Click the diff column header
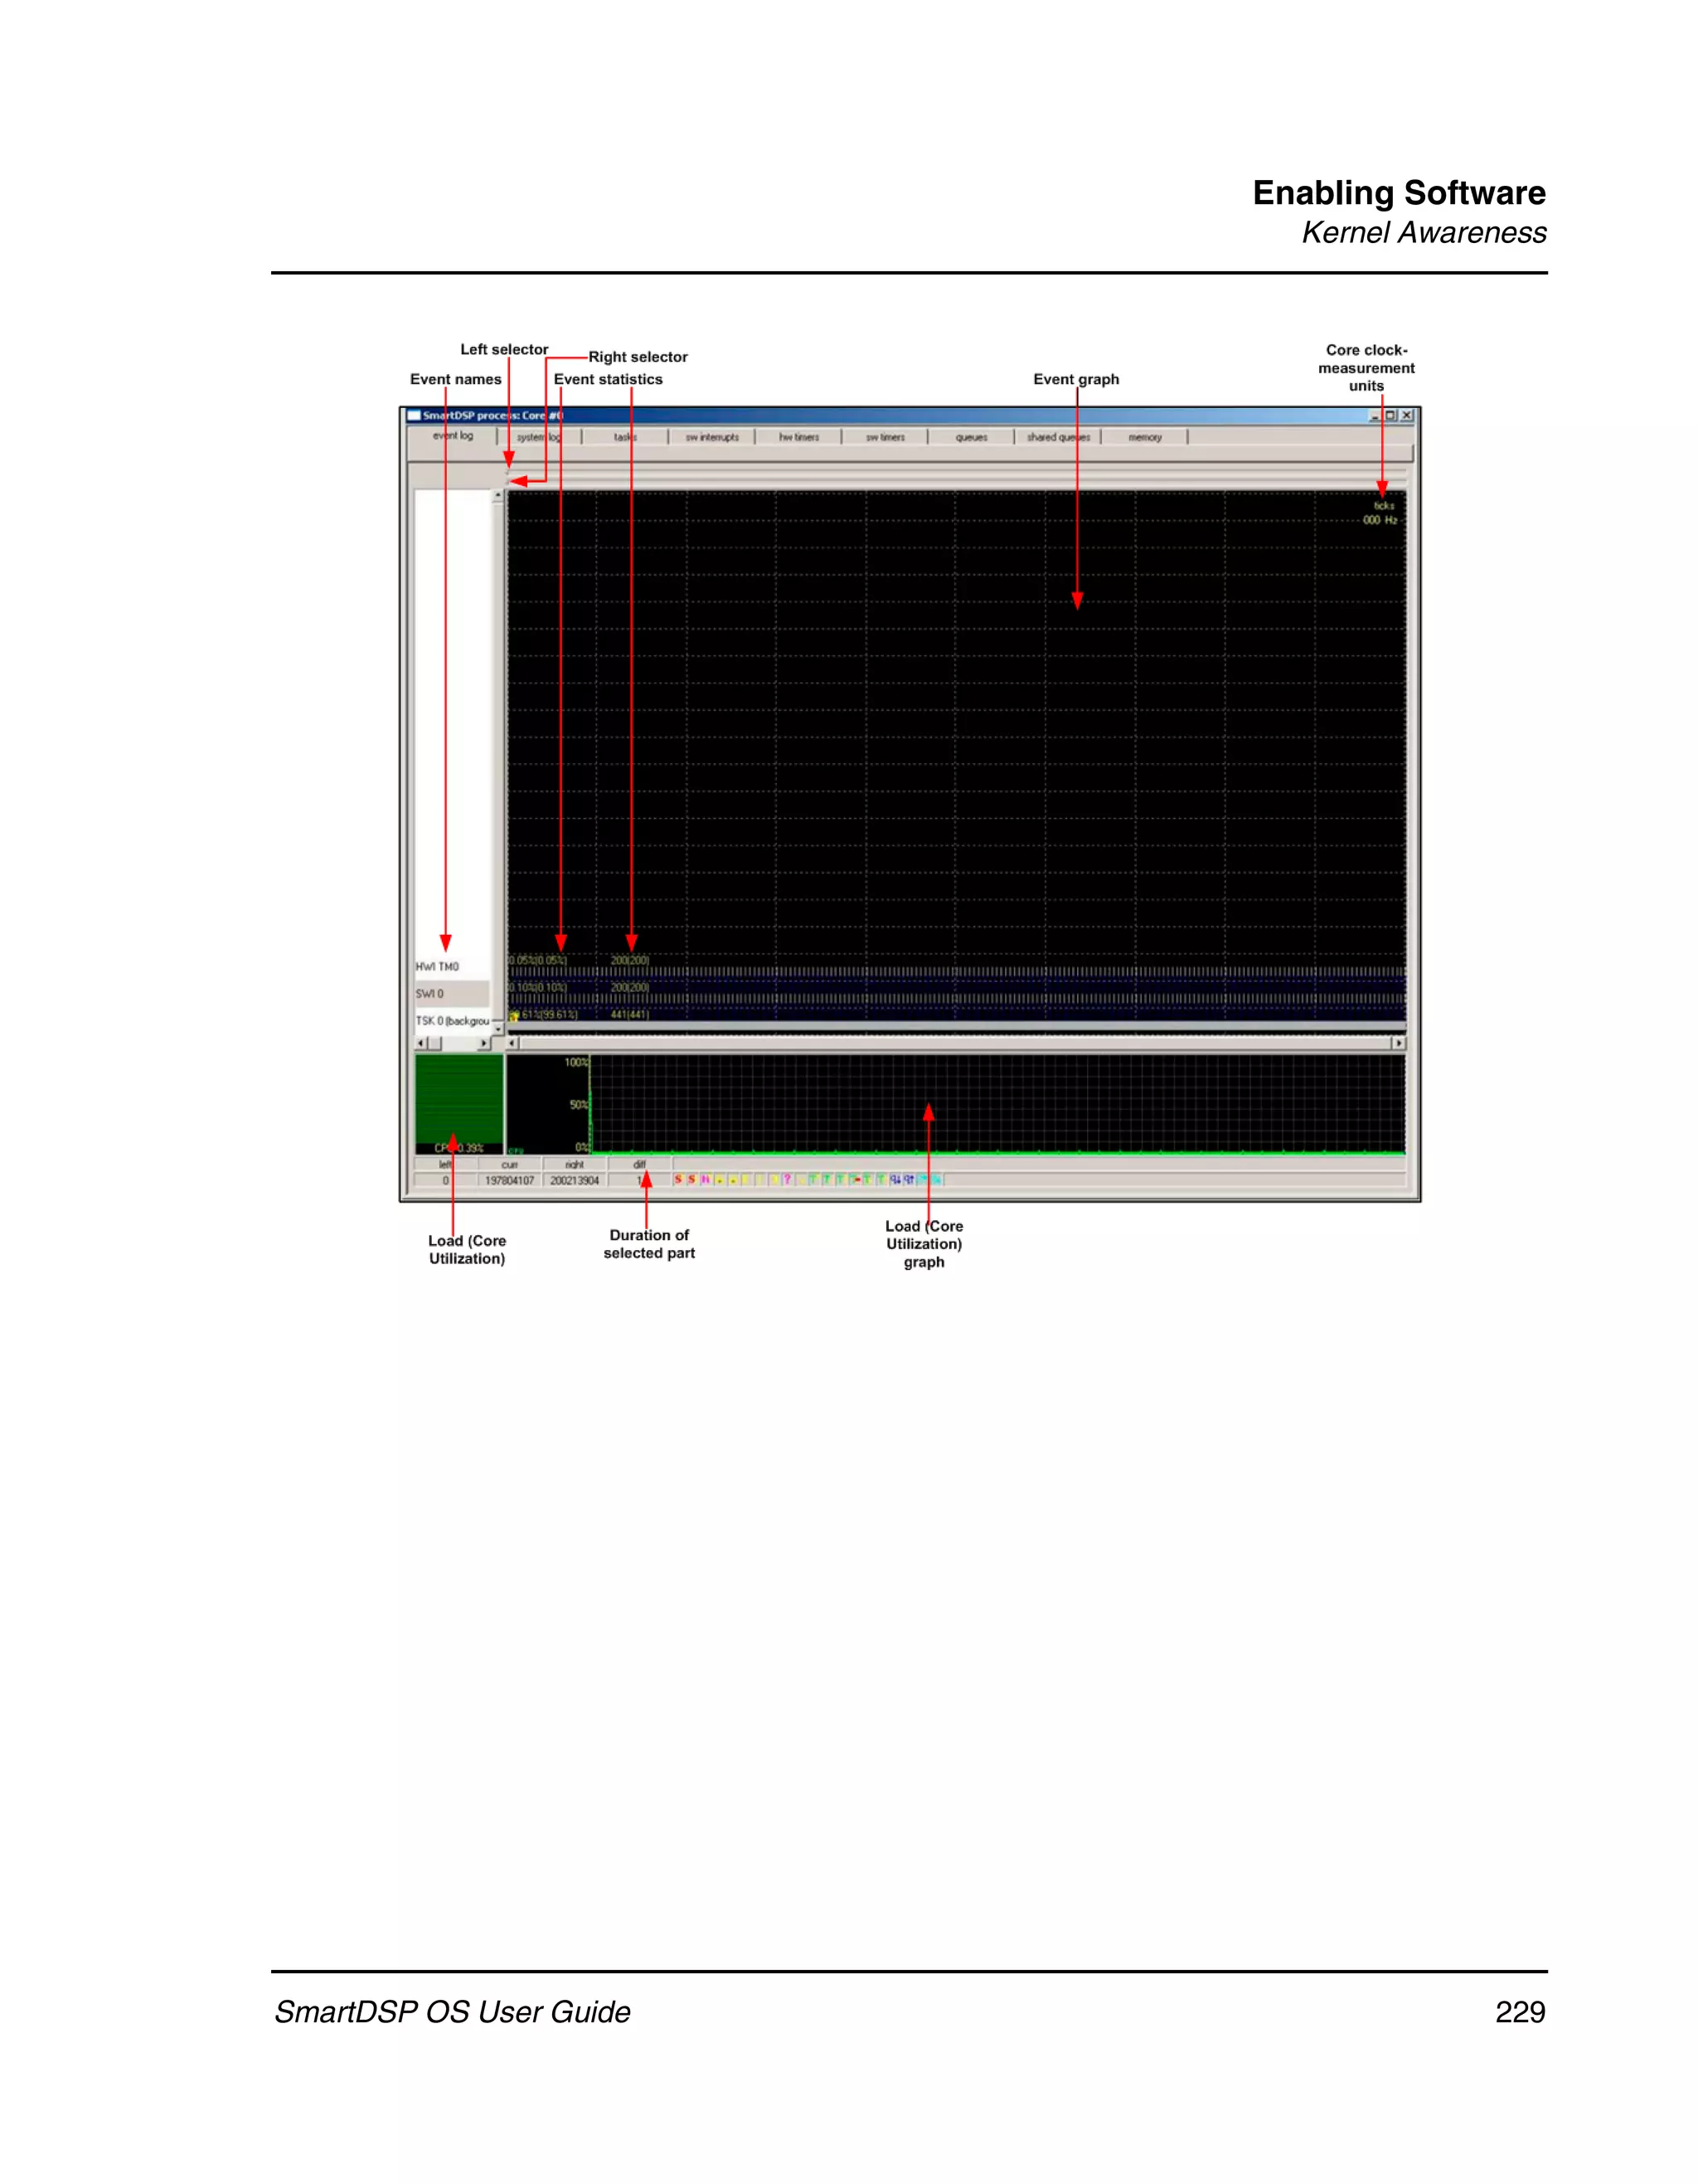 coord(639,1165)
